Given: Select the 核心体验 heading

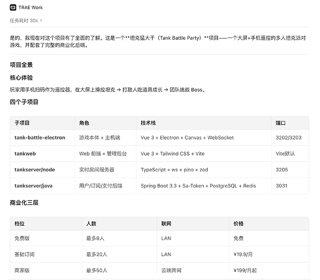Looking at the screenshot, I should click(21, 78).
